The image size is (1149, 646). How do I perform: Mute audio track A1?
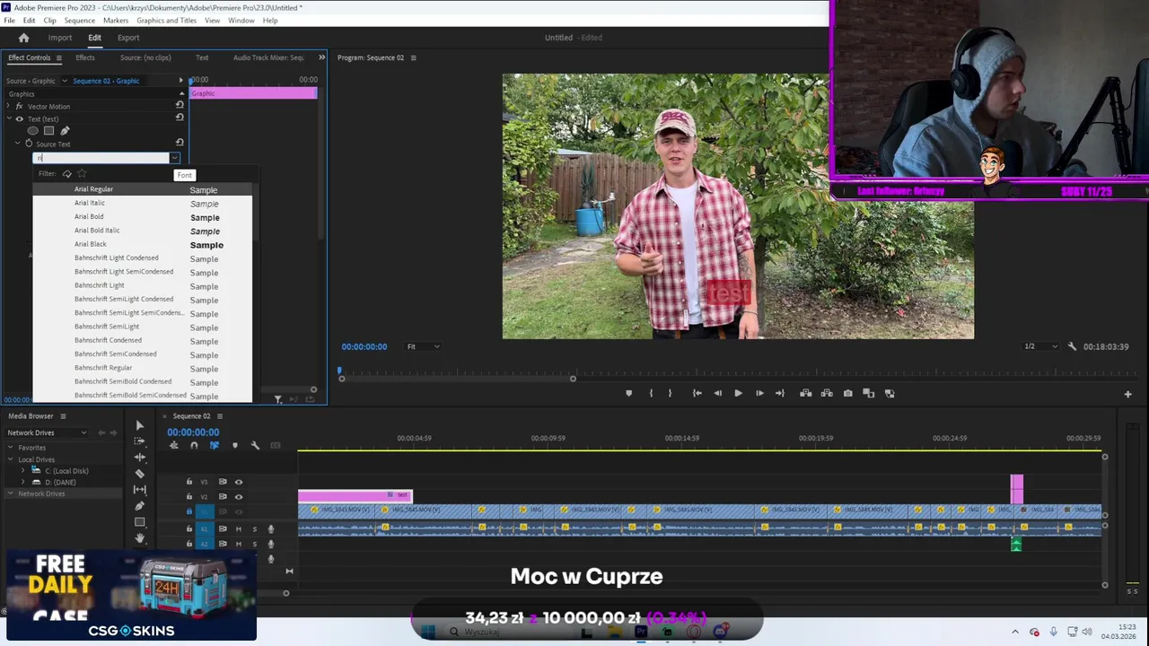click(239, 528)
